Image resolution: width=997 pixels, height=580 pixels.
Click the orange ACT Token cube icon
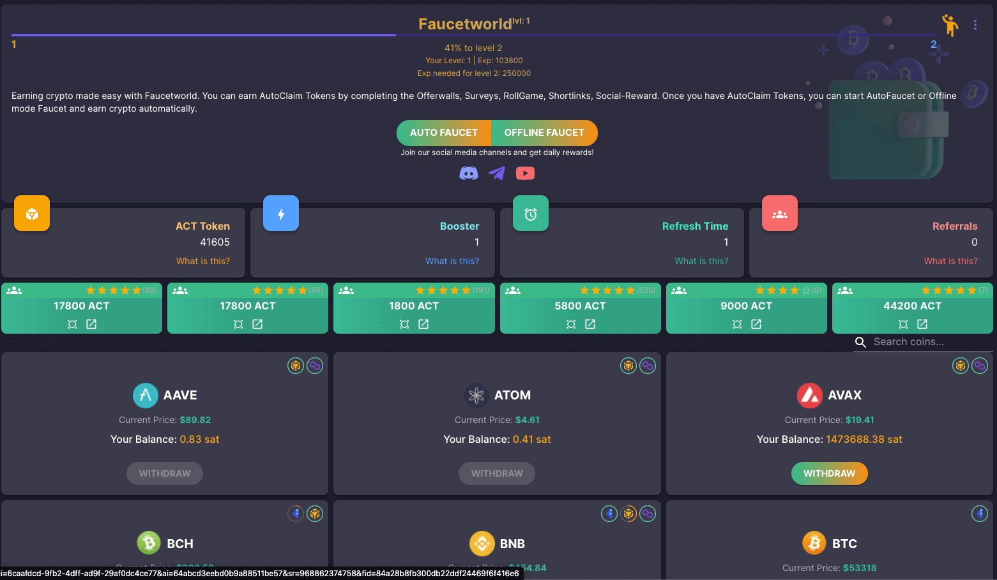click(32, 214)
